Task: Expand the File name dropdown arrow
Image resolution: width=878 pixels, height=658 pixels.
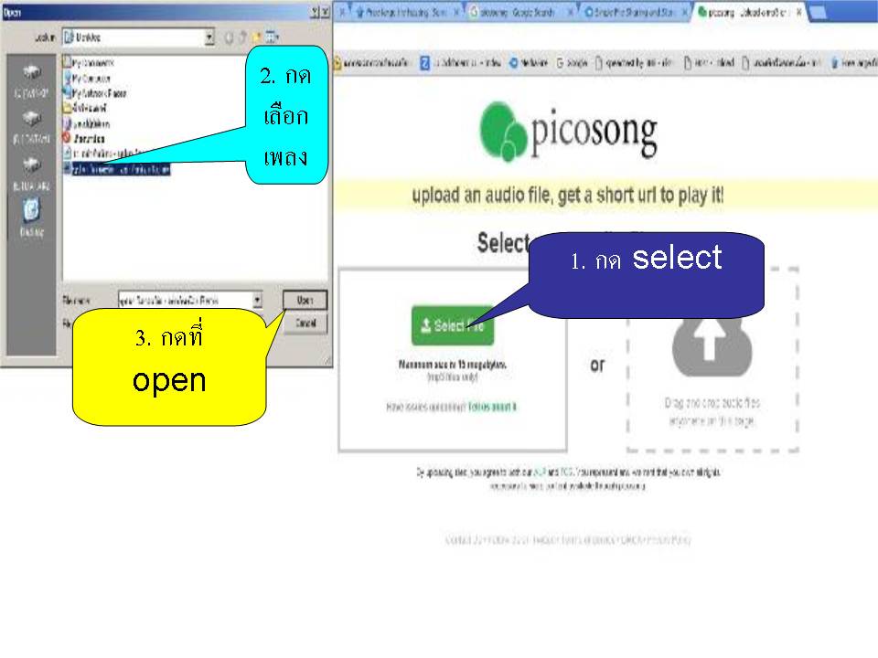Action: [x=257, y=301]
